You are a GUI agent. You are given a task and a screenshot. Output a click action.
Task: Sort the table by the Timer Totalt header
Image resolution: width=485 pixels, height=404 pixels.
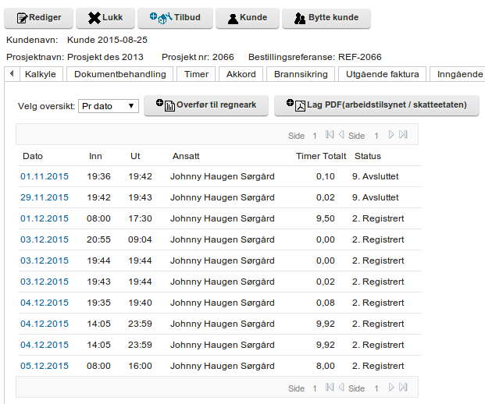click(320, 156)
